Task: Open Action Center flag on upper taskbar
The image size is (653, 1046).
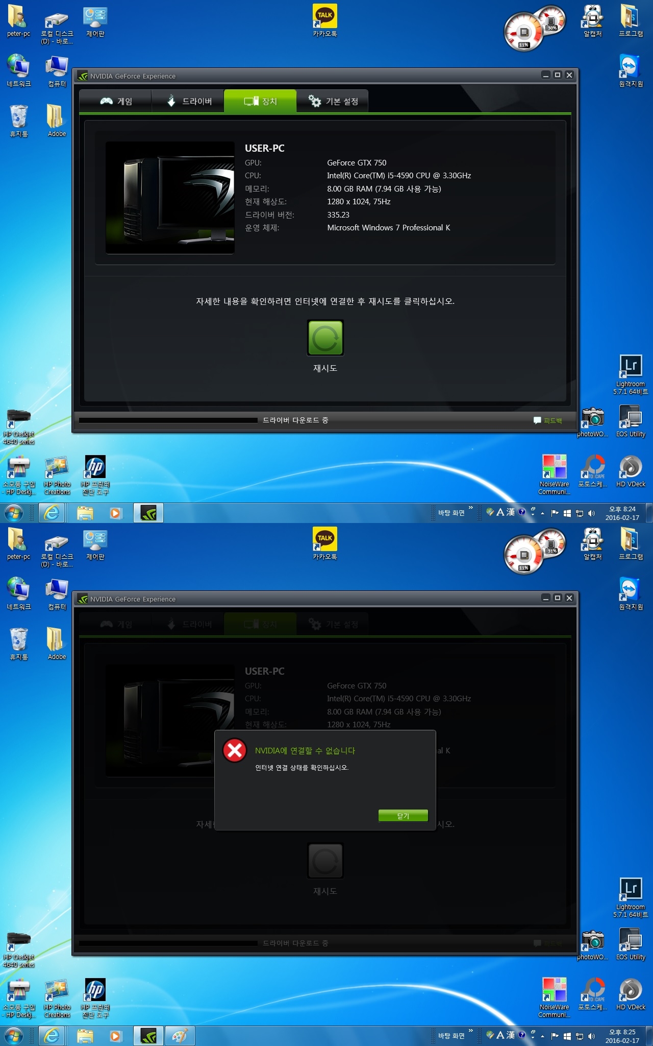Action: (555, 513)
